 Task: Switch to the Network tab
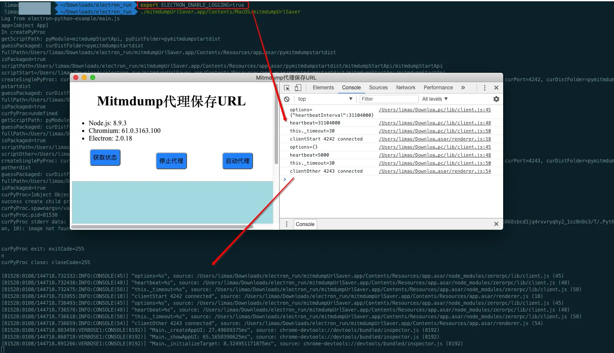405,88
